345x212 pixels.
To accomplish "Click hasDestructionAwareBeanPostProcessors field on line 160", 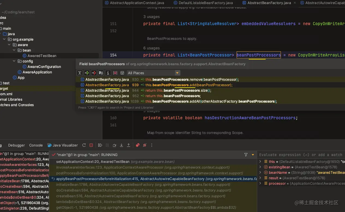I will [x=250, y=118].
